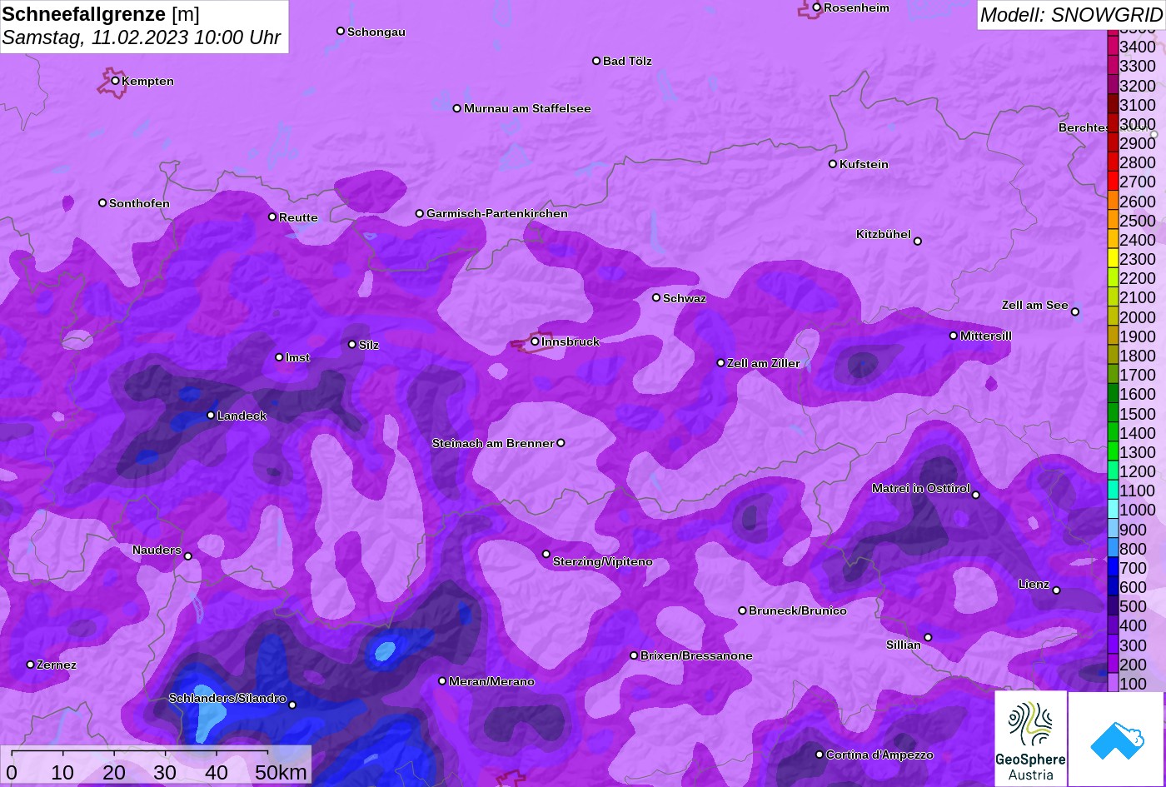Click the 700 blue legend swatch
Image resolution: width=1166 pixels, height=787 pixels.
(1113, 568)
